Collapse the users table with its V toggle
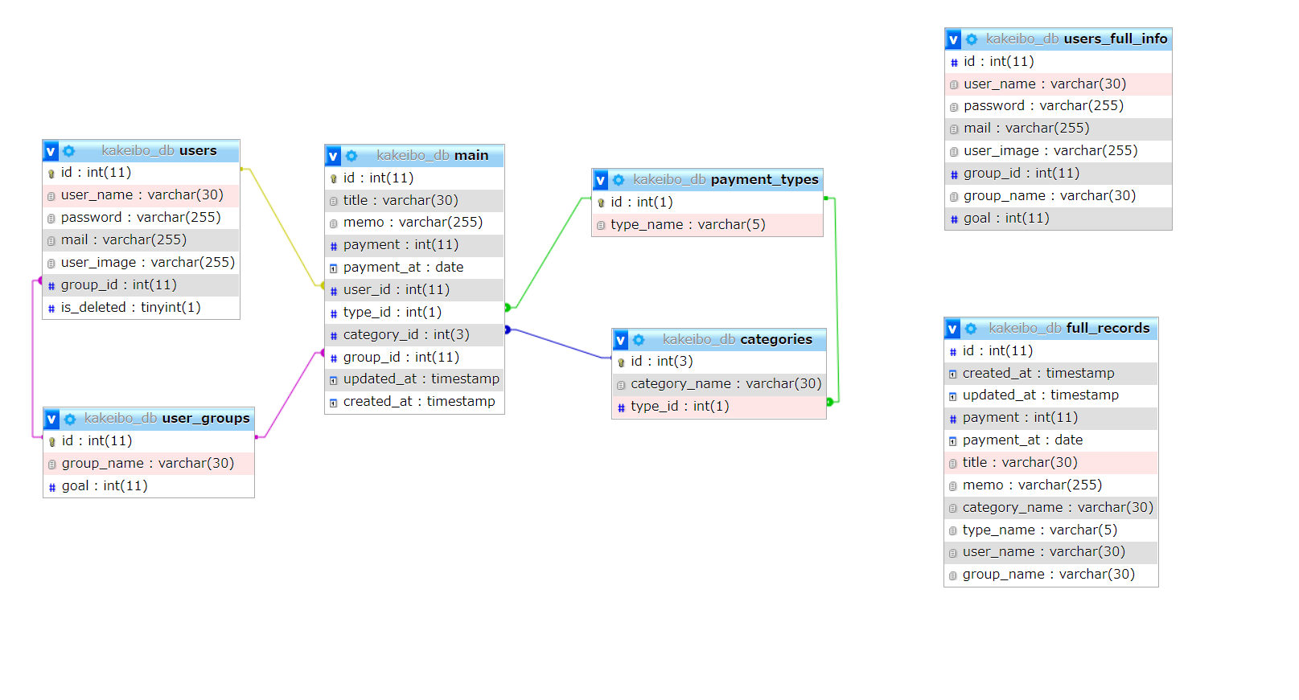The width and height of the screenshot is (1299, 700). 51,151
